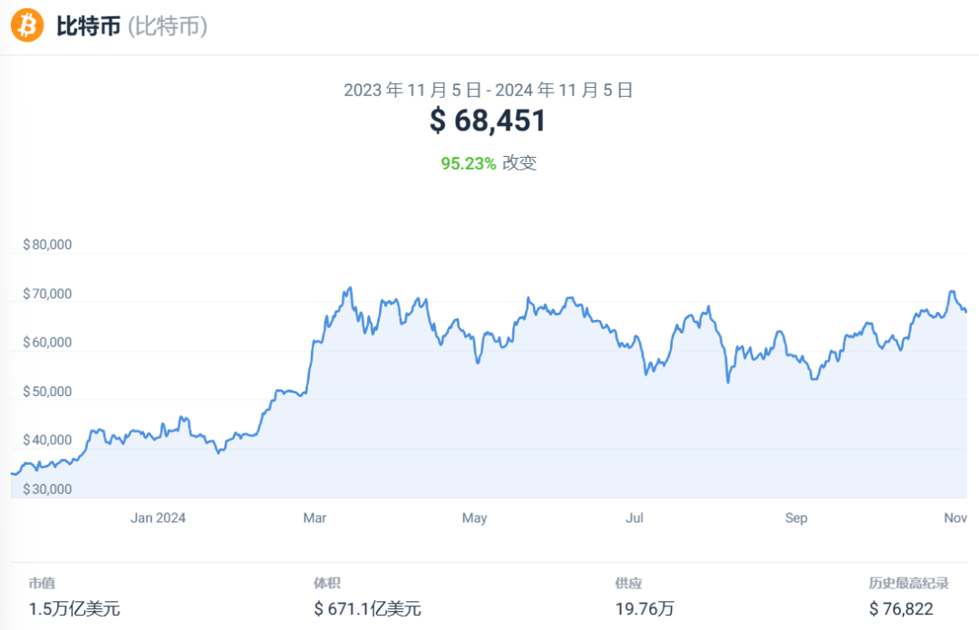
Task: Click the Nov timeline label
Action: (955, 519)
